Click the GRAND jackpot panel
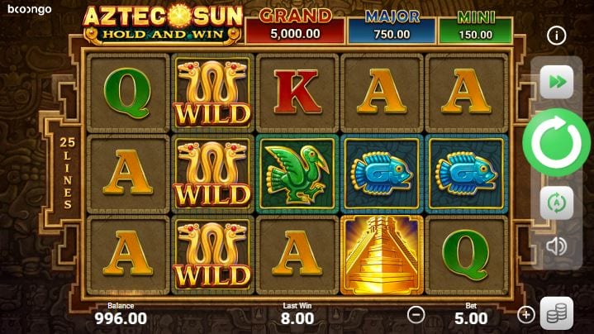 click(x=295, y=26)
